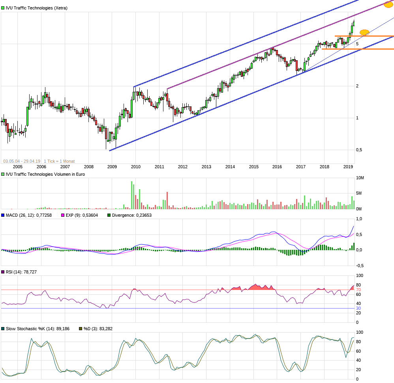The height and width of the screenshot is (383, 394).
Task: Click the 2019 year label on time axis
Action: (x=348, y=167)
